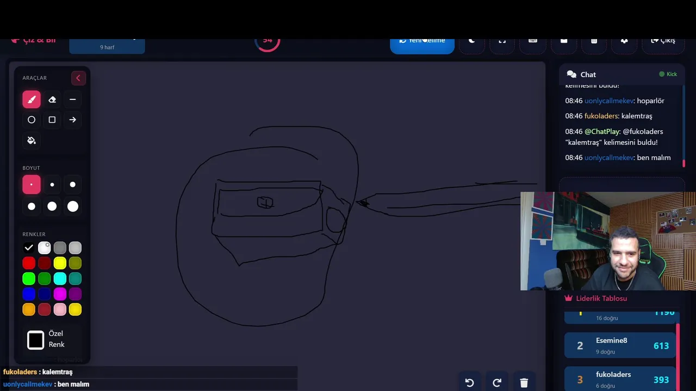Choose the third brush size
This screenshot has height=391, width=696.
point(73,185)
